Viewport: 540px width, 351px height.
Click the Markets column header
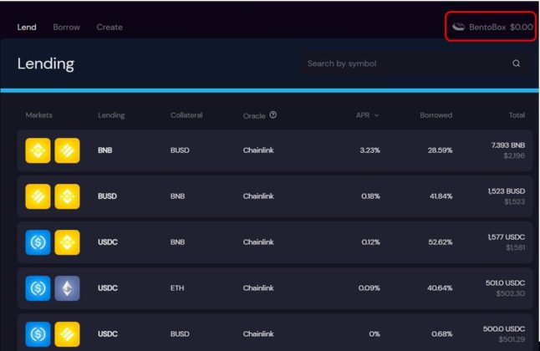click(x=39, y=115)
